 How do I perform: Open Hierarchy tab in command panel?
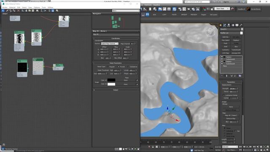click(x=229, y=25)
